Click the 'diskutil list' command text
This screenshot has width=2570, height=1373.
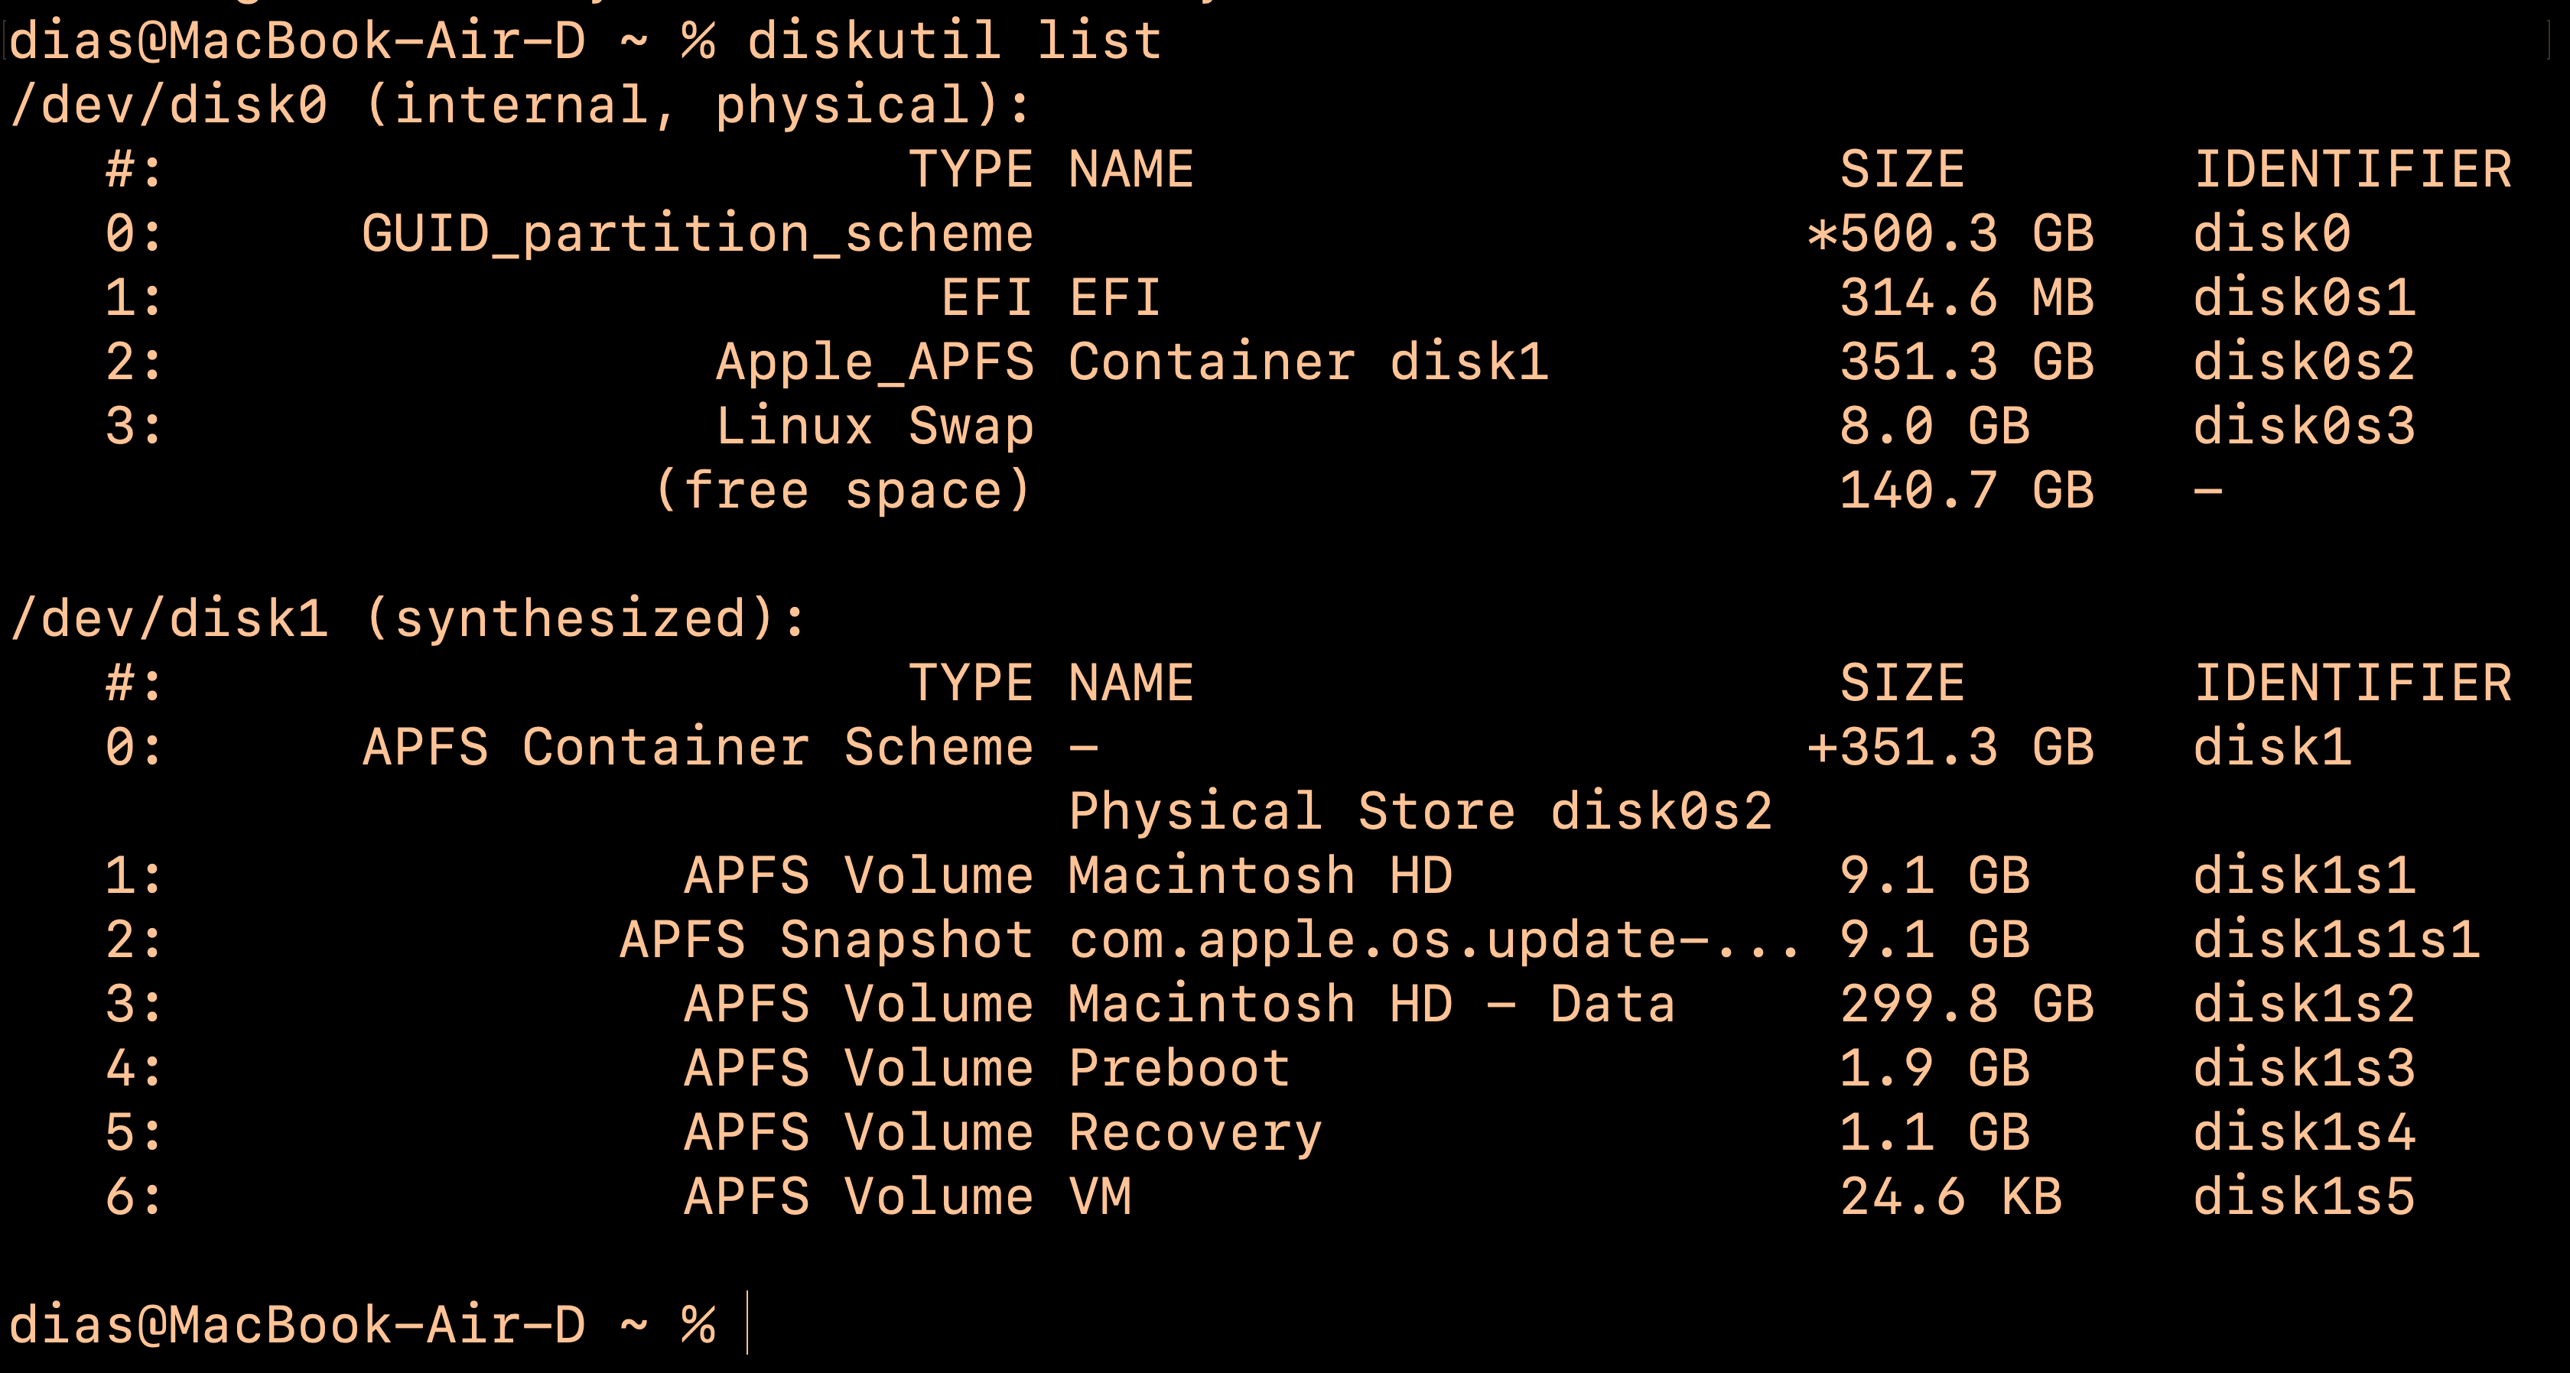pos(954,42)
